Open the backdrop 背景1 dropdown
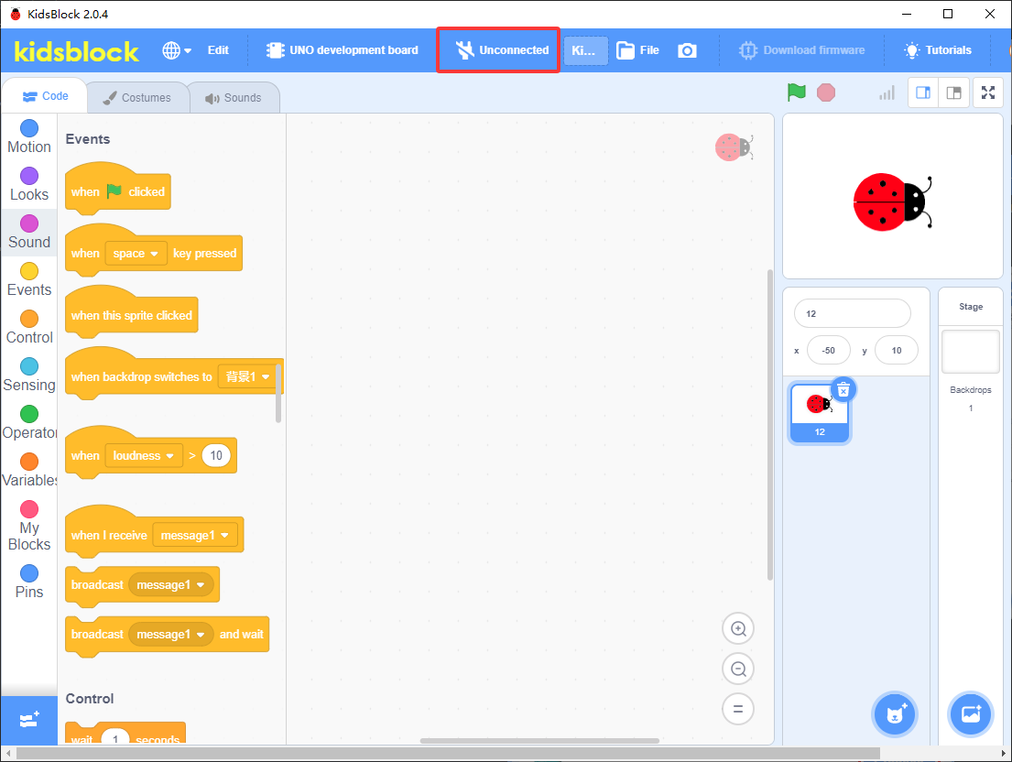 246,376
